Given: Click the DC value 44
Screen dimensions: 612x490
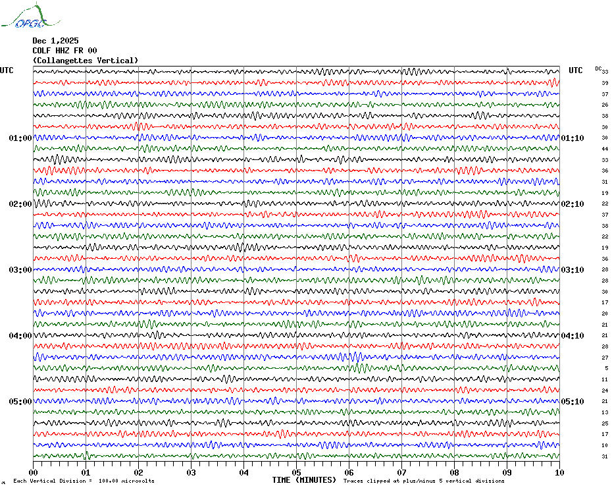Looking at the screenshot, I should (605, 149).
